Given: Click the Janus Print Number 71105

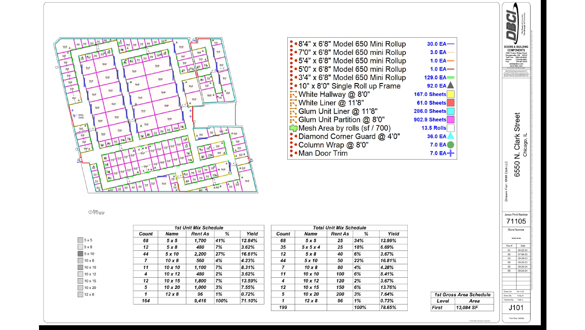Looking at the screenshot, I should [x=516, y=221].
